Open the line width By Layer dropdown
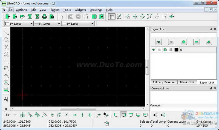The height and width of the screenshot is (130, 219). (47, 24)
